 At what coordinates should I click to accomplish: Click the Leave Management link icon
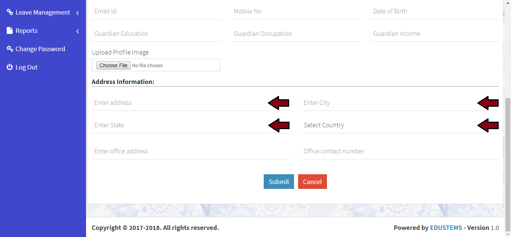click(x=10, y=12)
